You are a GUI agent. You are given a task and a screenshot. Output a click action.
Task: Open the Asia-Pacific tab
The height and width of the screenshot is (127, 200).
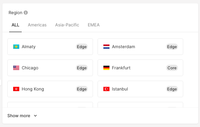(x=67, y=25)
